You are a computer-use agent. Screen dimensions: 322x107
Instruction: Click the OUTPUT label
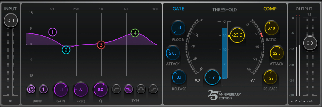tap(304, 9)
